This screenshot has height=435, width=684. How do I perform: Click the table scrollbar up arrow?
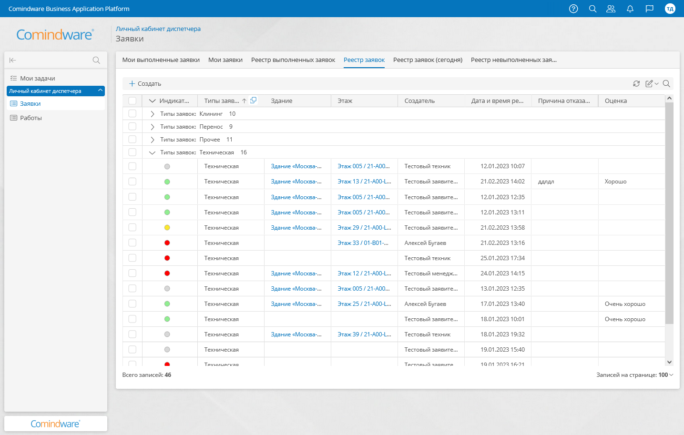(669, 98)
